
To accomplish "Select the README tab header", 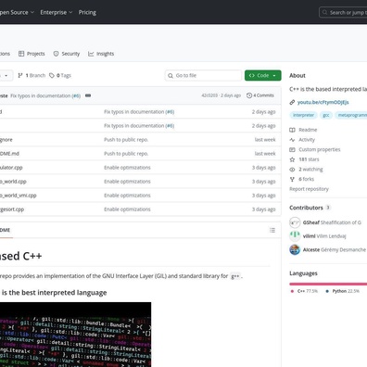I will 6,230.
